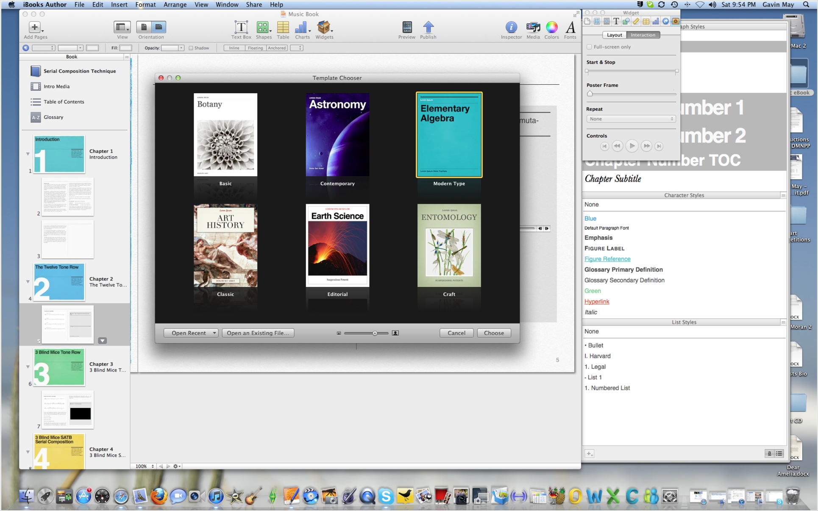Open the Inspector info icon
Viewport: 818px width, 511px height.
tap(511, 28)
